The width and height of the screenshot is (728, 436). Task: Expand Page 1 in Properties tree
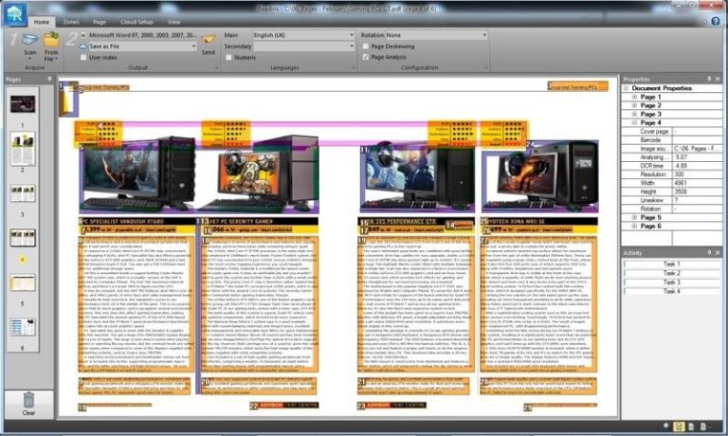point(635,97)
